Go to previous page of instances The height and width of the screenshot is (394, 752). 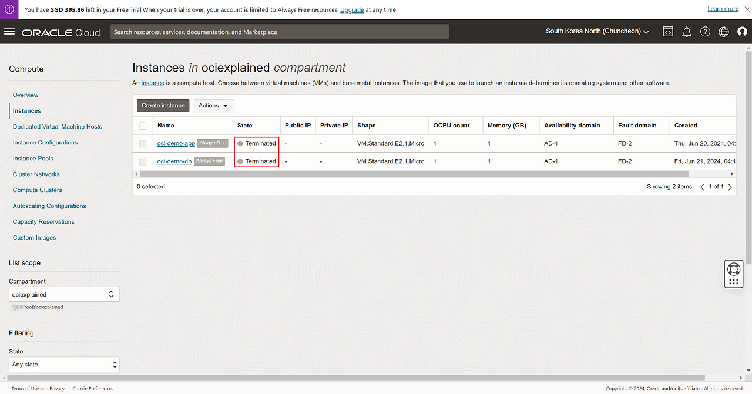[702, 187]
